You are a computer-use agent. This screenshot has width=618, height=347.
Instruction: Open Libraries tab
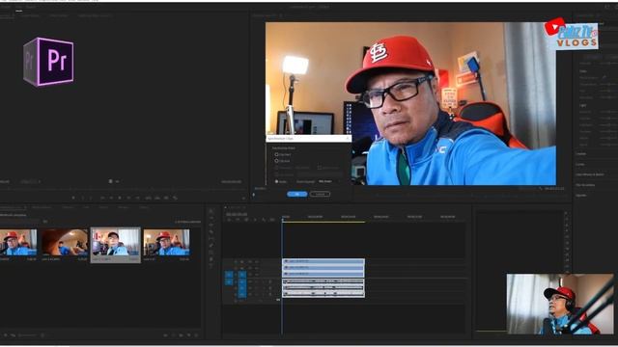coord(68,207)
